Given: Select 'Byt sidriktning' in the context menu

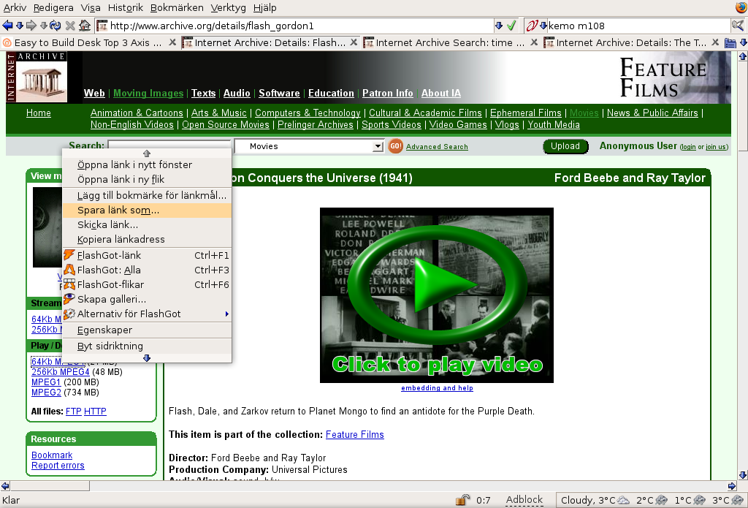Looking at the screenshot, I should pos(147,346).
